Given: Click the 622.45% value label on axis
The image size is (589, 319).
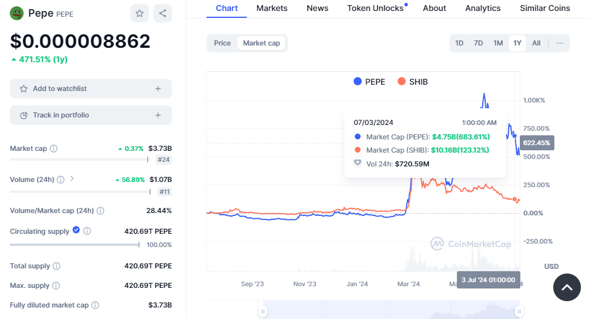Looking at the screenshot, I should pos(537,143).
